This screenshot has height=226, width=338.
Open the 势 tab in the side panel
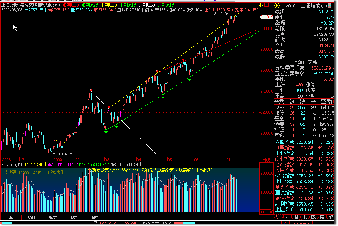[287, 217]
